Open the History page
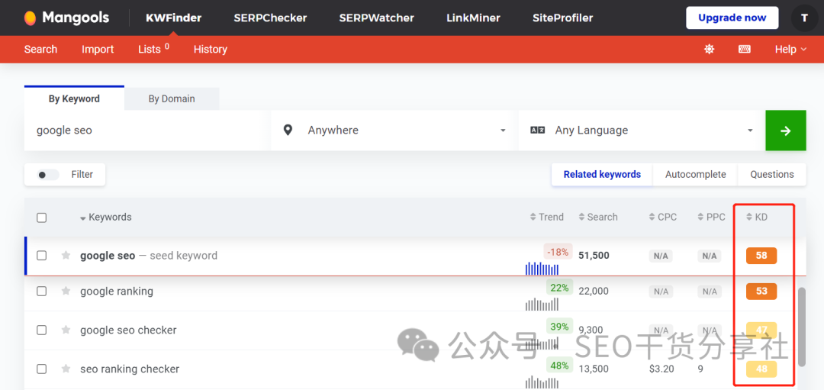The width and height of the screenshot is (824, 390). click(x=211, y=50)
